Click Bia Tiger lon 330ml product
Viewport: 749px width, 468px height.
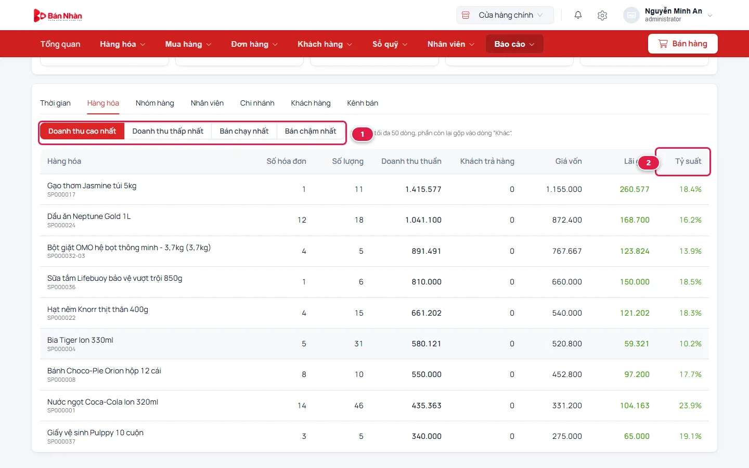point(80,340)
